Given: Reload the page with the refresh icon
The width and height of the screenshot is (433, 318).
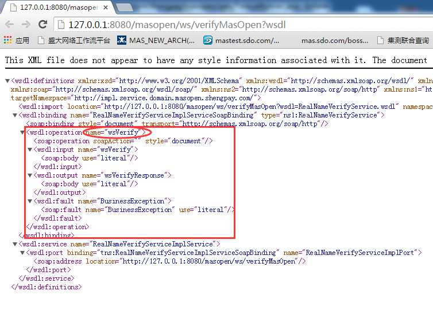Looking at the screenshot, I should [x=42, y=25].
